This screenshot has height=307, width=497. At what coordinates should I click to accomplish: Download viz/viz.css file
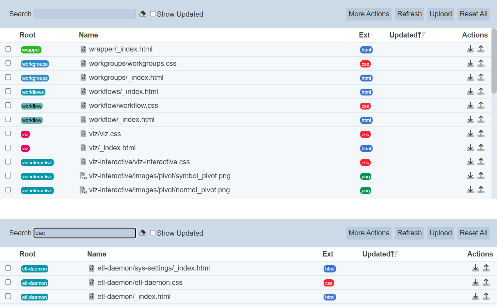point(470,134)
